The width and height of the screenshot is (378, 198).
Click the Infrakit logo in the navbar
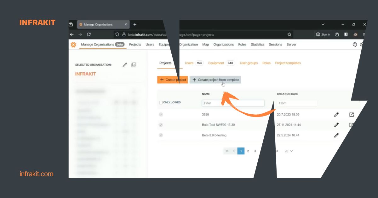point(73,45)
